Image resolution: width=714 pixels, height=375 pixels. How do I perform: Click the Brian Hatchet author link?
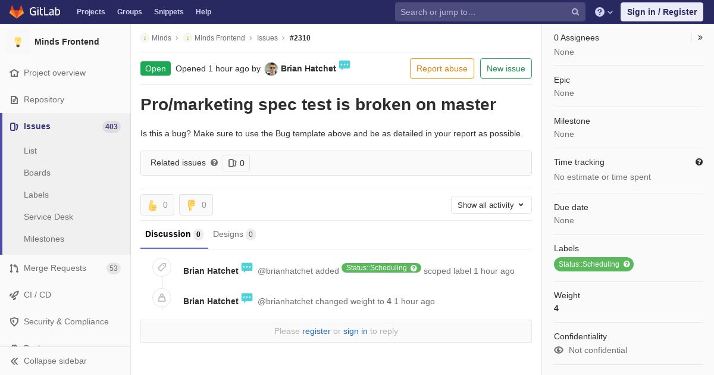click(x=308, y=68)
